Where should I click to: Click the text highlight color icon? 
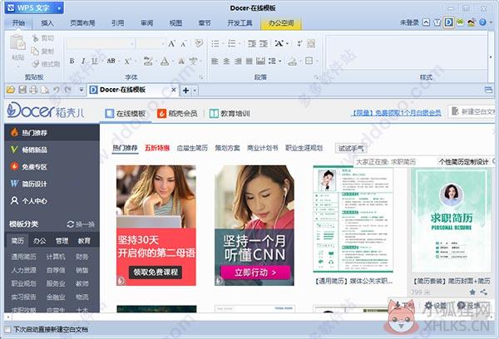point(148,61)
